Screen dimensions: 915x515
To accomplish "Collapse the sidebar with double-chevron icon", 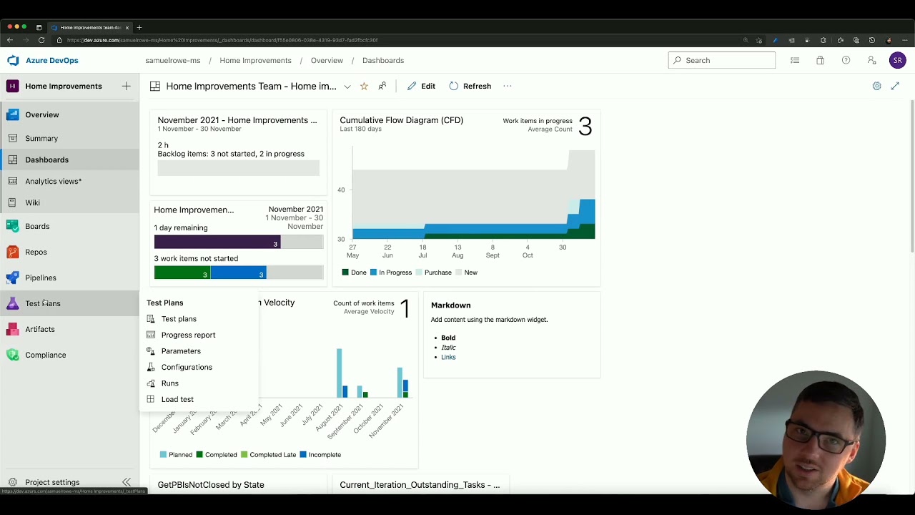I will (127, 482).
